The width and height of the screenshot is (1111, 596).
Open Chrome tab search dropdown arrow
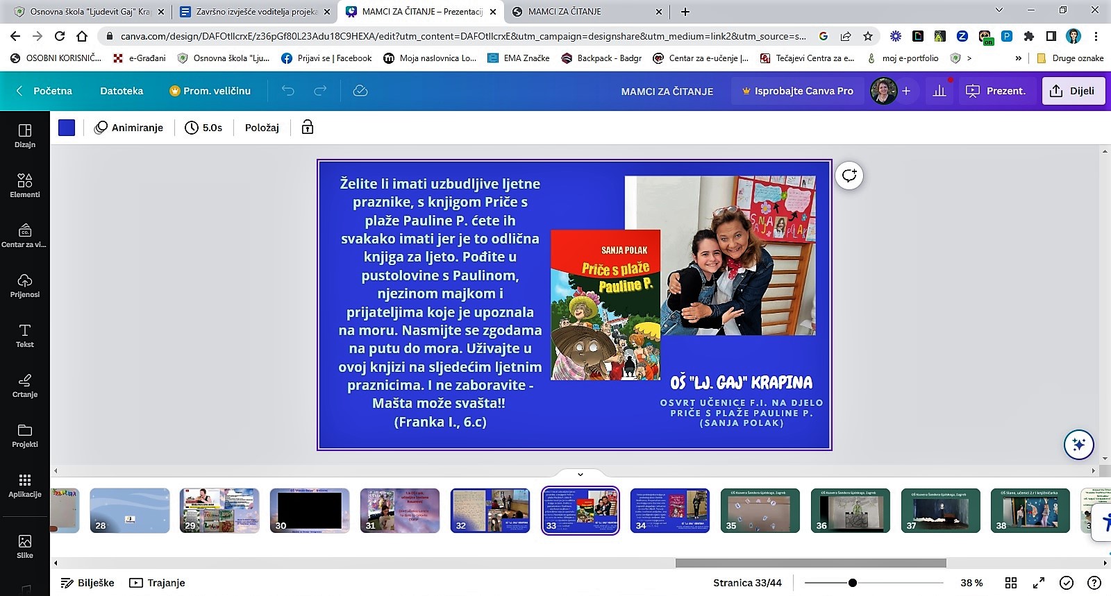point(999,10)
